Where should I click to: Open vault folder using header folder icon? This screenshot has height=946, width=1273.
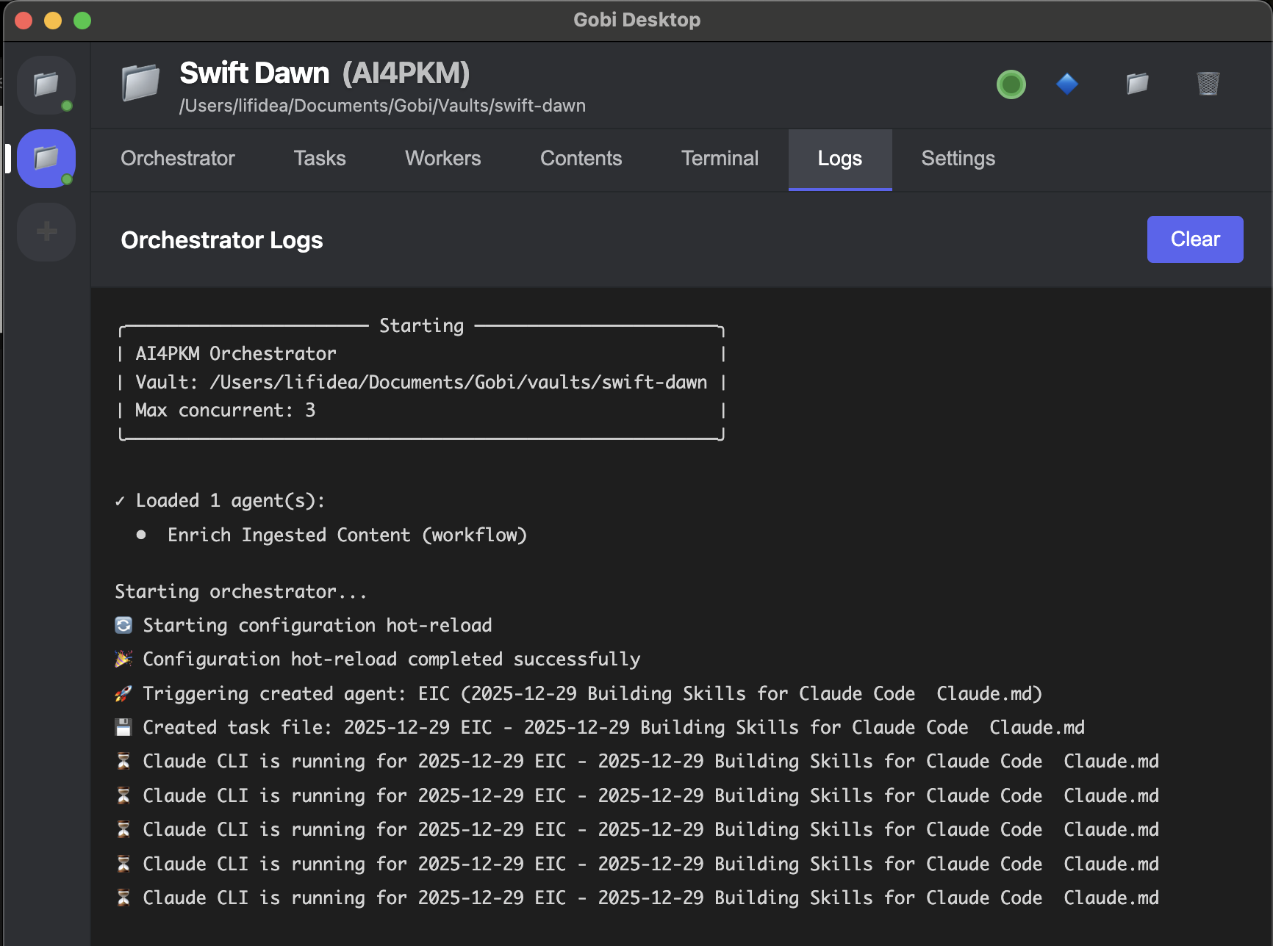coord(1137,84)
